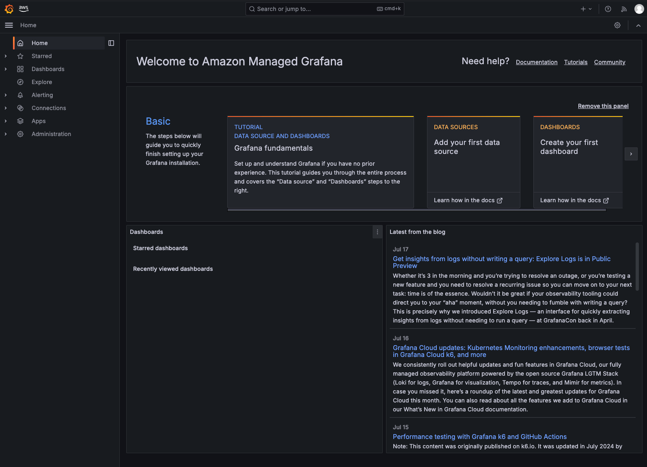The width and height of the screenshot is (647, 467).
Task: Click Create your first dashboard card
Action: (x=578, y=154)
